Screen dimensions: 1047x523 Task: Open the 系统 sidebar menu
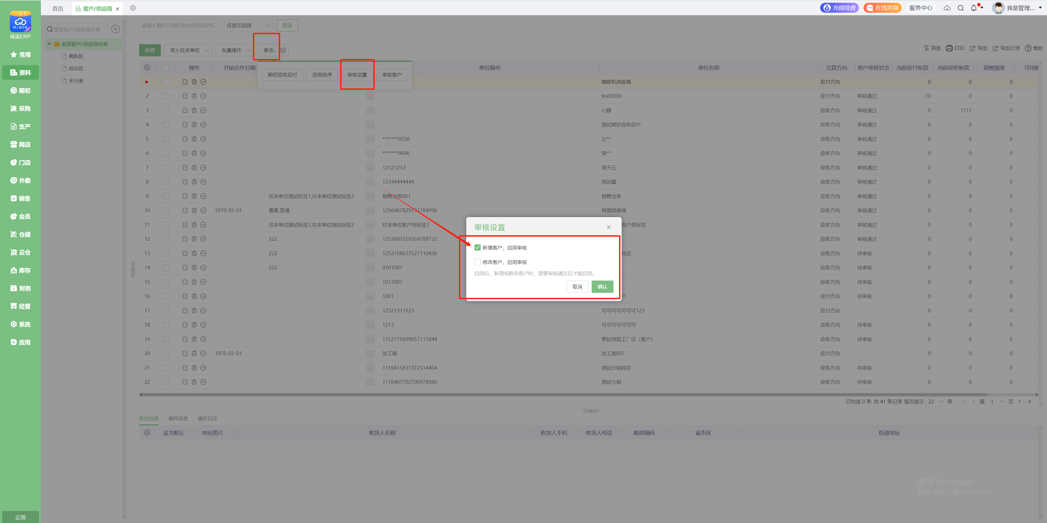(20, 324)
